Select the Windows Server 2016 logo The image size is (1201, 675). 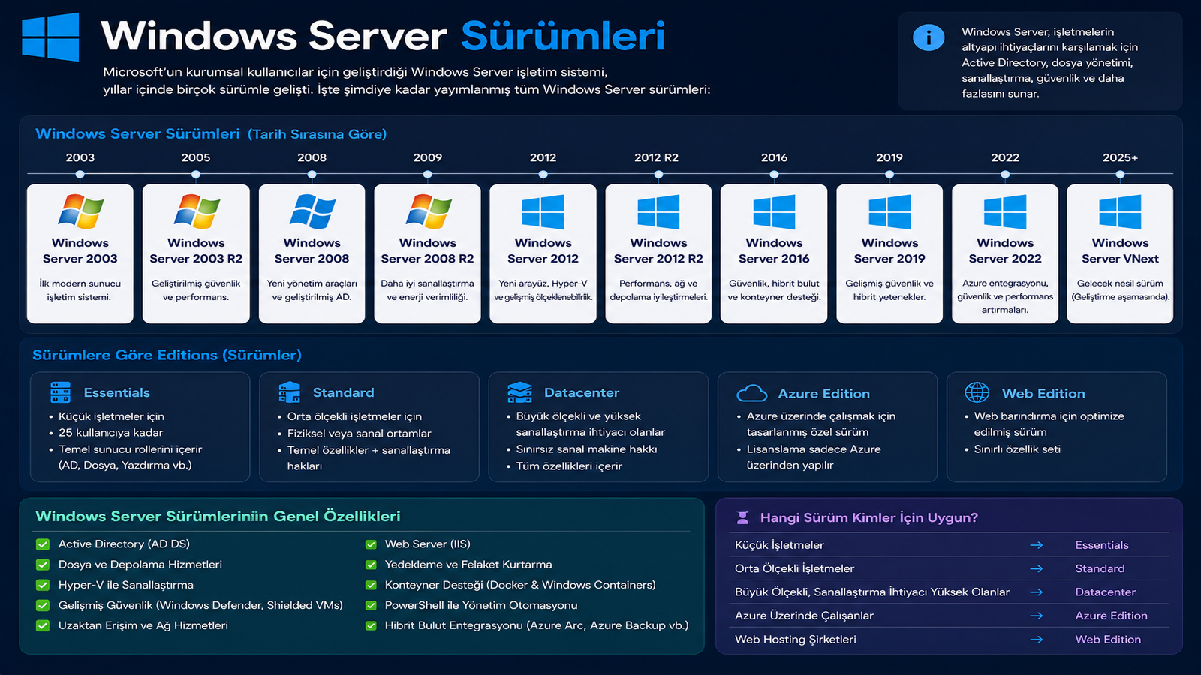click(775, 211)
